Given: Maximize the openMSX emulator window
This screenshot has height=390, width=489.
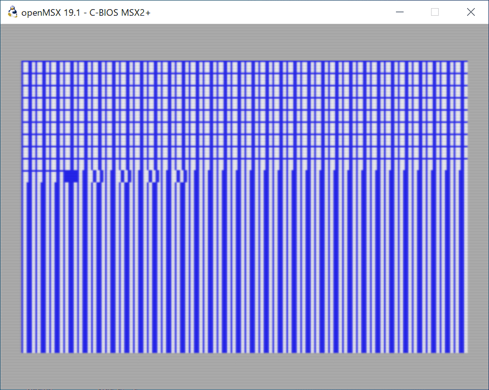Looking at the screenshot, I should click(435, 12).
